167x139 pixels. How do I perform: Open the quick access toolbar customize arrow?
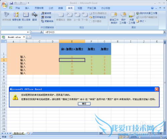tap(28, 3)
